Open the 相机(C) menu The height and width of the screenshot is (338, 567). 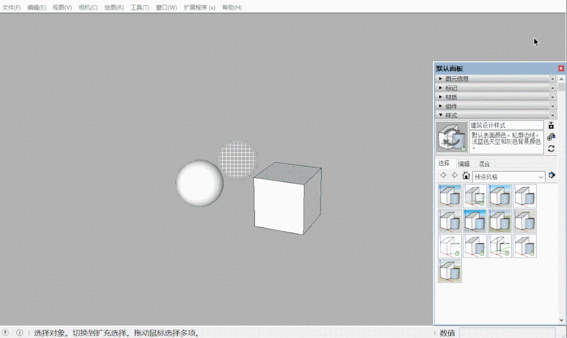click(88, 7)
